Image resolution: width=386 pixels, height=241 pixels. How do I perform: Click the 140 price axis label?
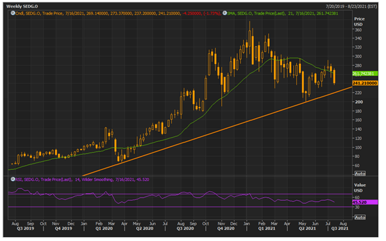point(358,129)
